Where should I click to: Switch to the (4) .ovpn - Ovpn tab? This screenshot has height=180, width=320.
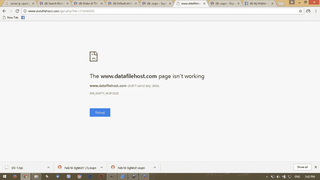coord(225,3)
